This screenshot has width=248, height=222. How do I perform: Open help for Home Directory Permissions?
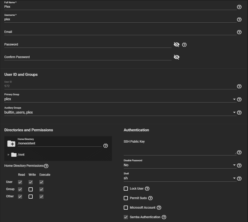pos(46,166)
